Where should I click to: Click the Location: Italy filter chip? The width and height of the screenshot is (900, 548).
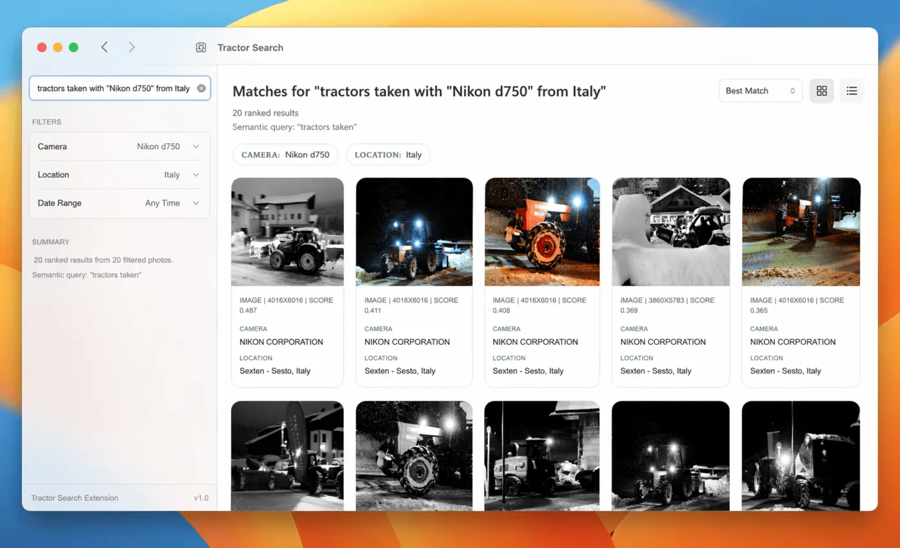pos(388,155)
